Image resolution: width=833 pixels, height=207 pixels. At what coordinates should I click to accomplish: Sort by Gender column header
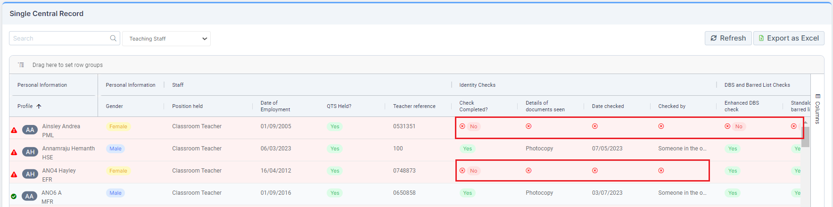click(114, 106)
